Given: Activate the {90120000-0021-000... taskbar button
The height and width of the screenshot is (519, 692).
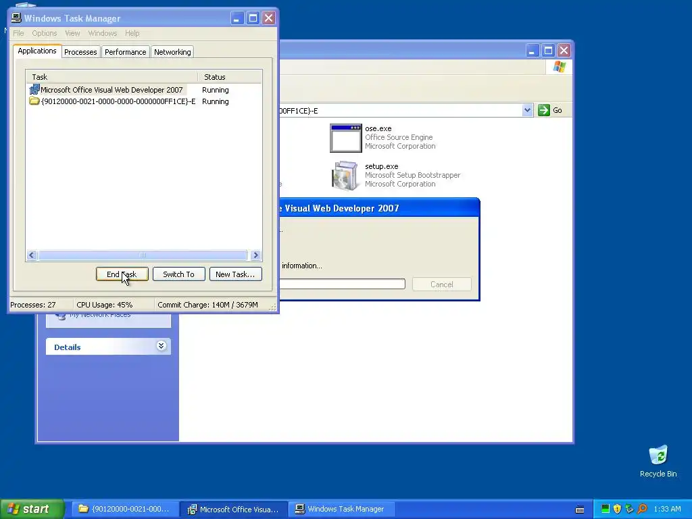Looking at the screenshot, I should point(125,509).
